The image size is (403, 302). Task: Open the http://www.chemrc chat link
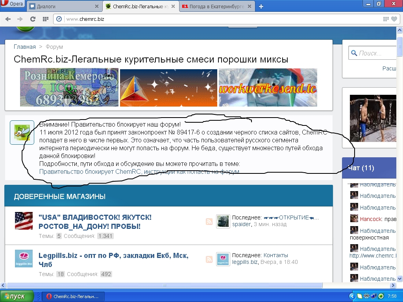coord(373,256)
